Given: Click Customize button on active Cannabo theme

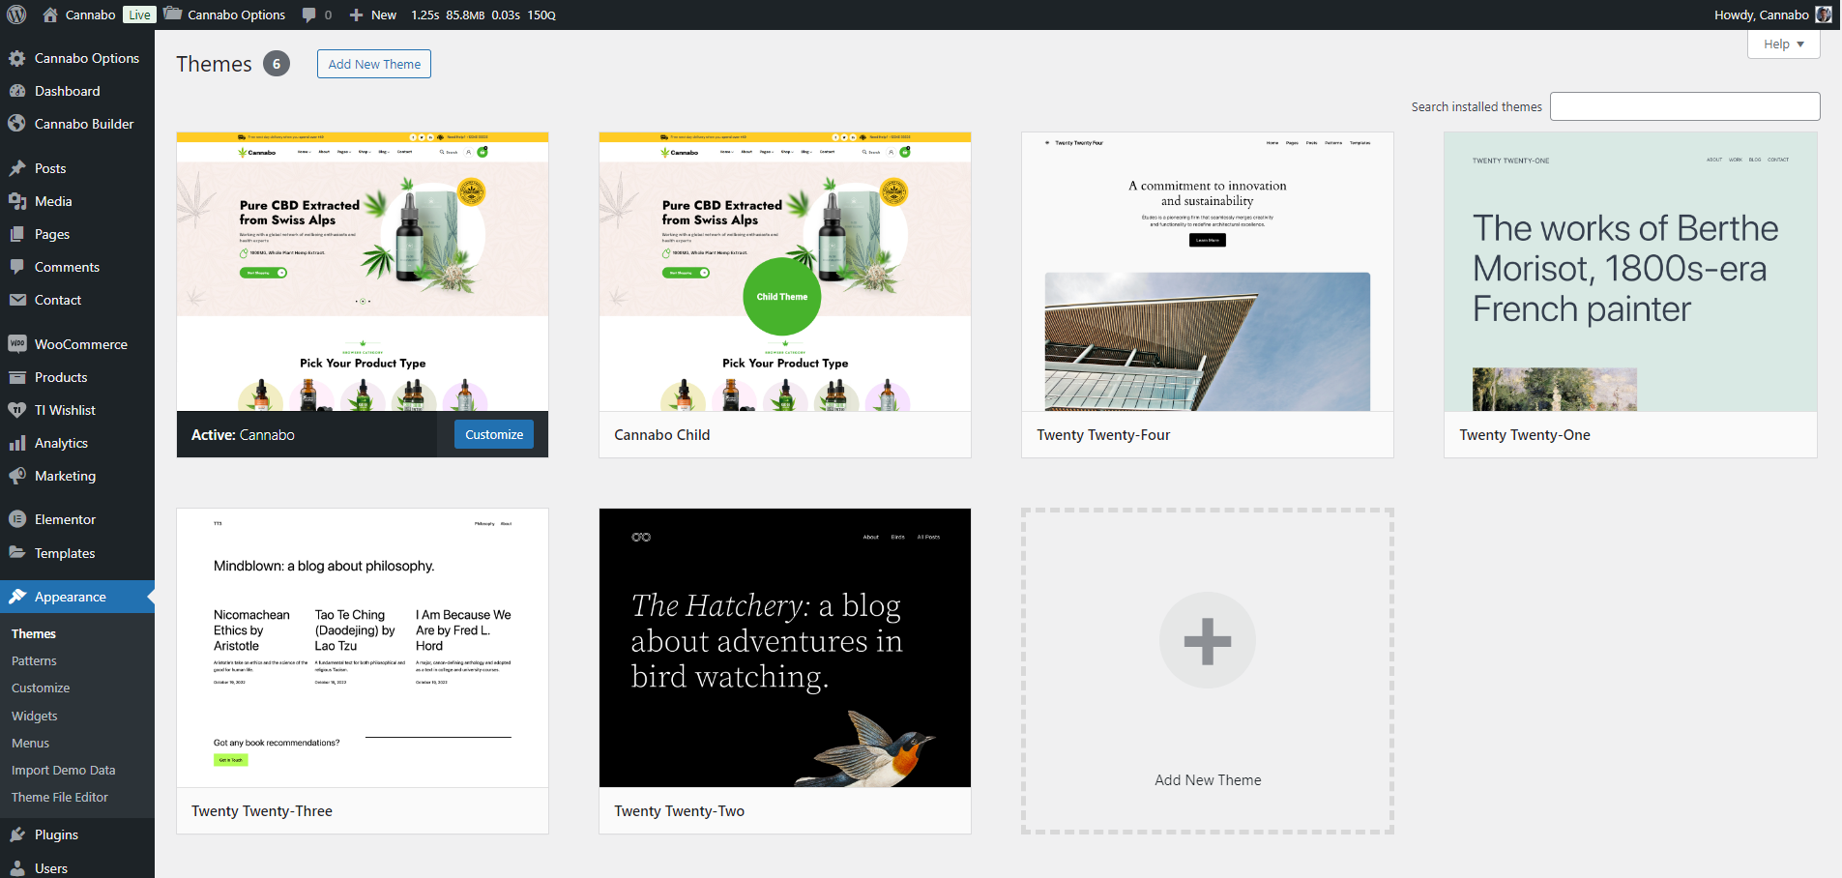Looking at the screenshot, I should click(x=494, y=434).
